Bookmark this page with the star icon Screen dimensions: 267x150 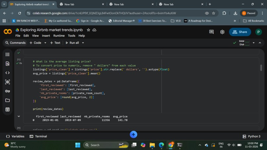[214, 13]
